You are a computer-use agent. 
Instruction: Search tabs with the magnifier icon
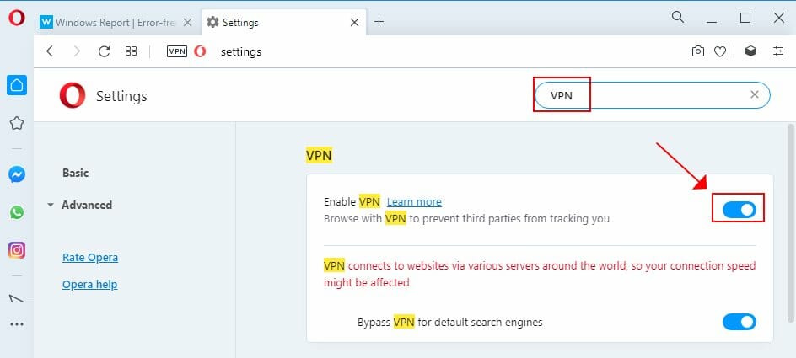(677, 17)
